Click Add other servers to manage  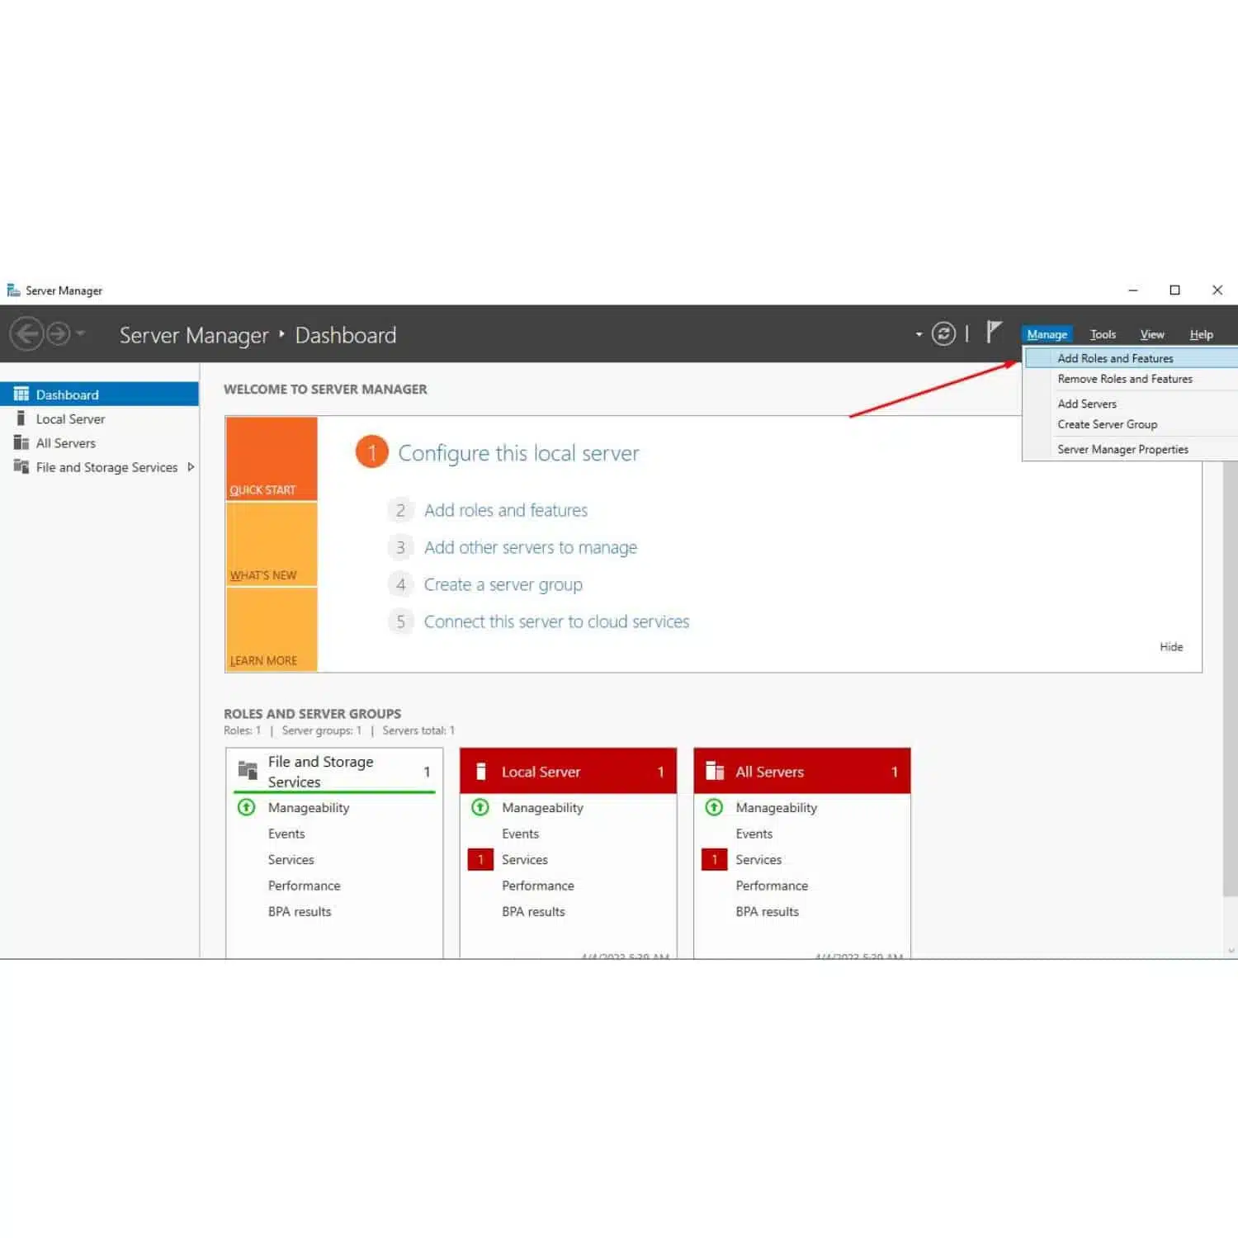531,547
